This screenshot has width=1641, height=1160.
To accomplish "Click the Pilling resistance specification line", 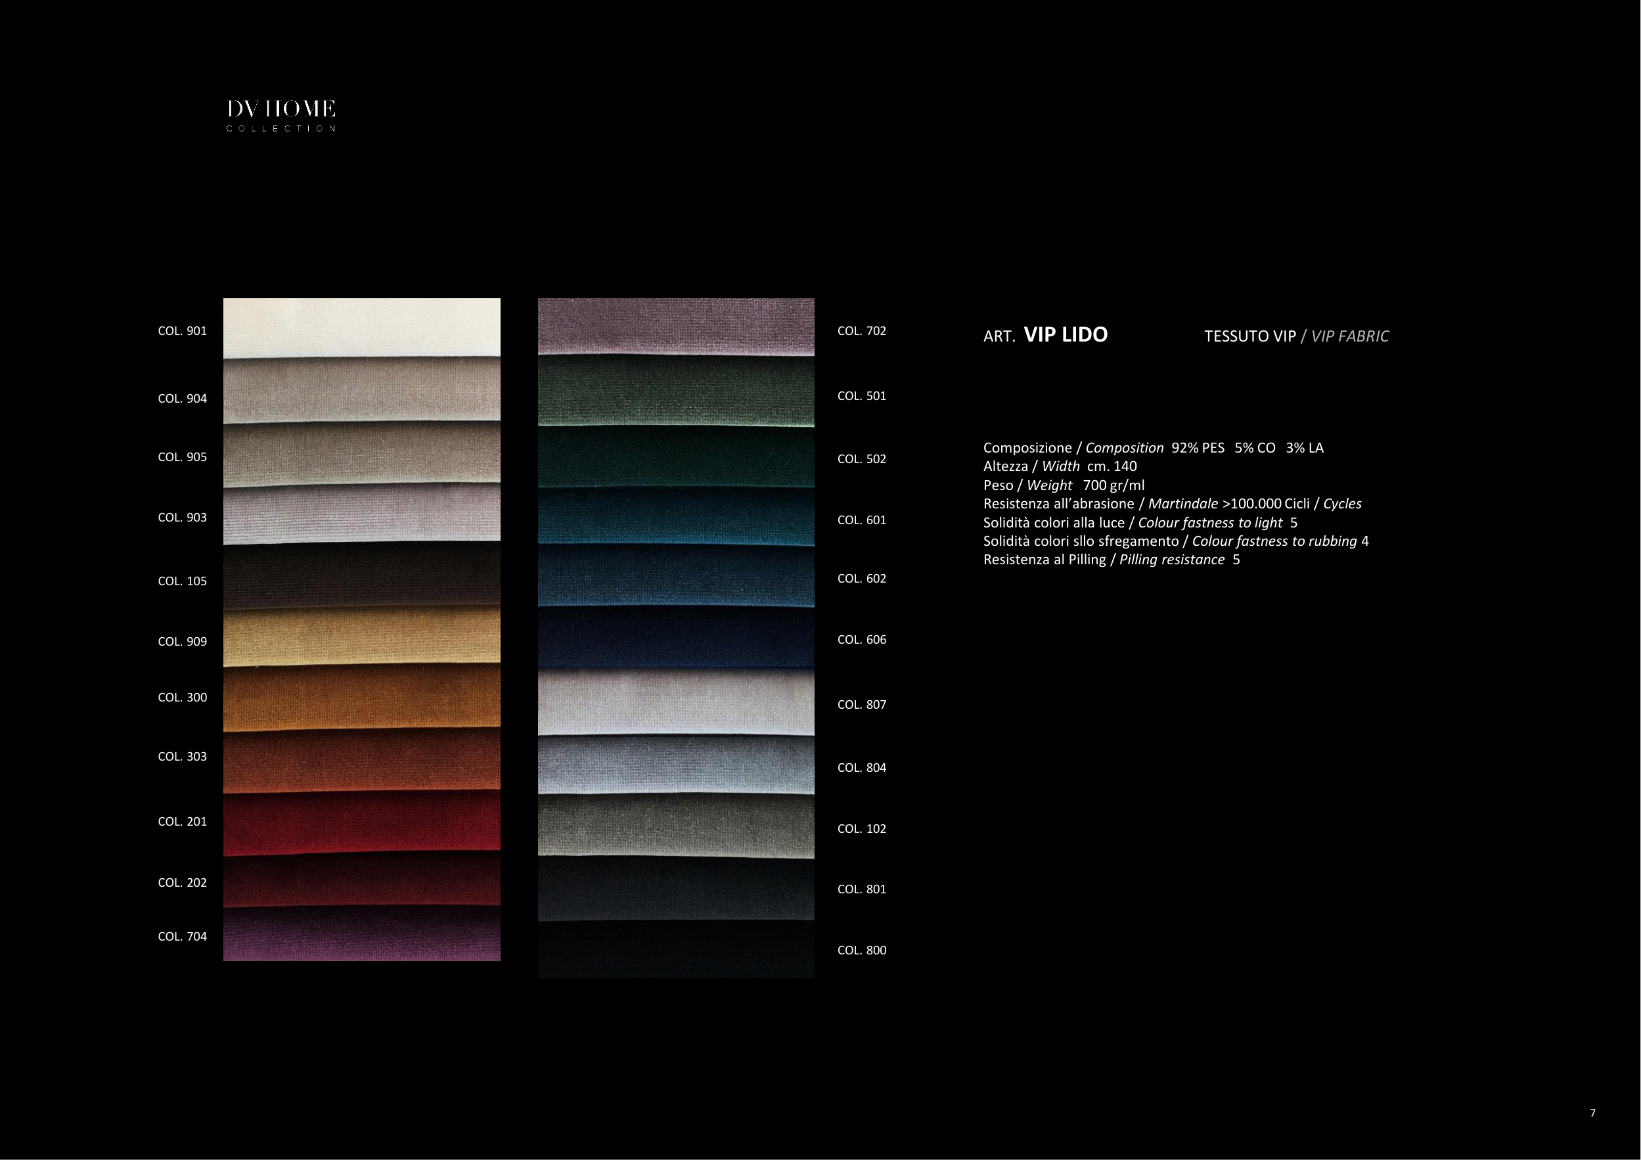I will [x=1111, y=560].
